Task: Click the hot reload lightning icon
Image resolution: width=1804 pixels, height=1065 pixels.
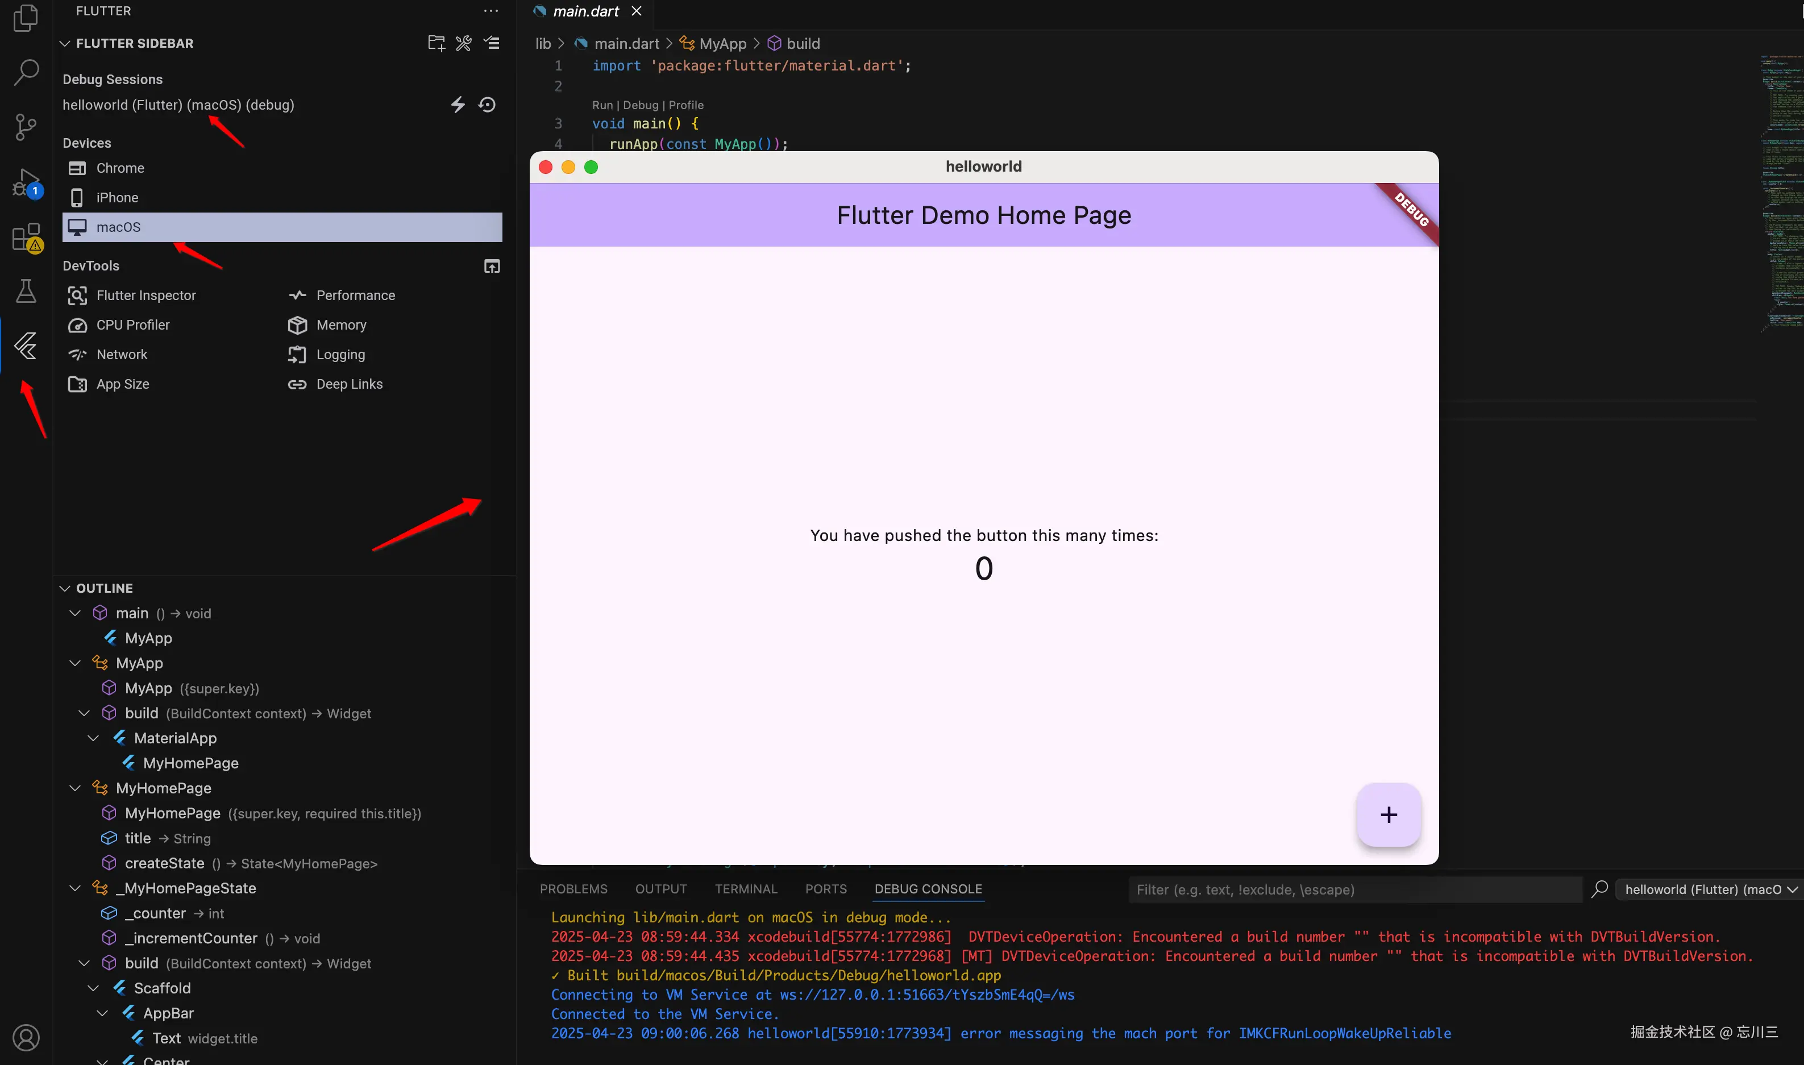Action: pos(457,105)
